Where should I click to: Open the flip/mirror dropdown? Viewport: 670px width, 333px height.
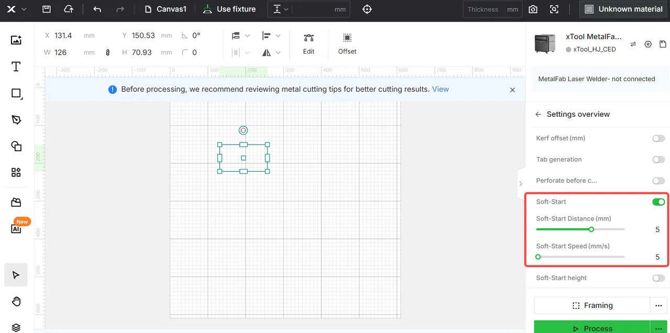click(x=271, y=52)
